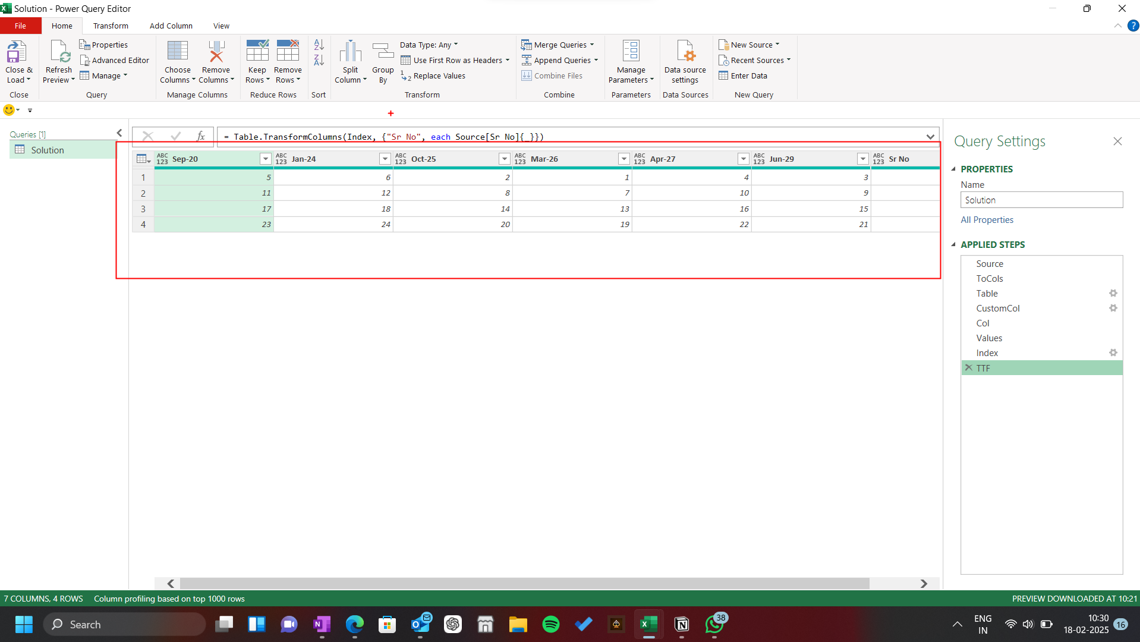Click Group By icon
Viewport: 1140px width, 642px height.
pyautogui.click(x=383, y=51)
